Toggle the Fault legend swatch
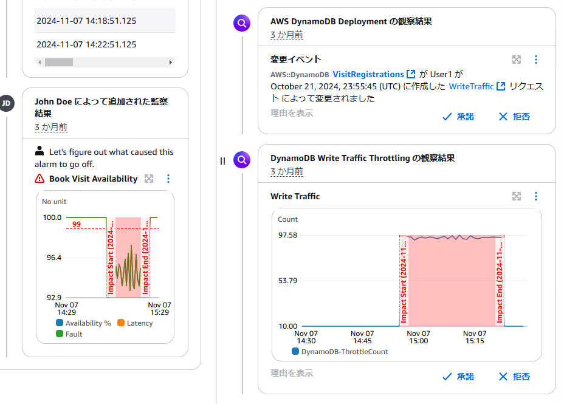Screen dimensions: 564x404 tap(60, 334)
